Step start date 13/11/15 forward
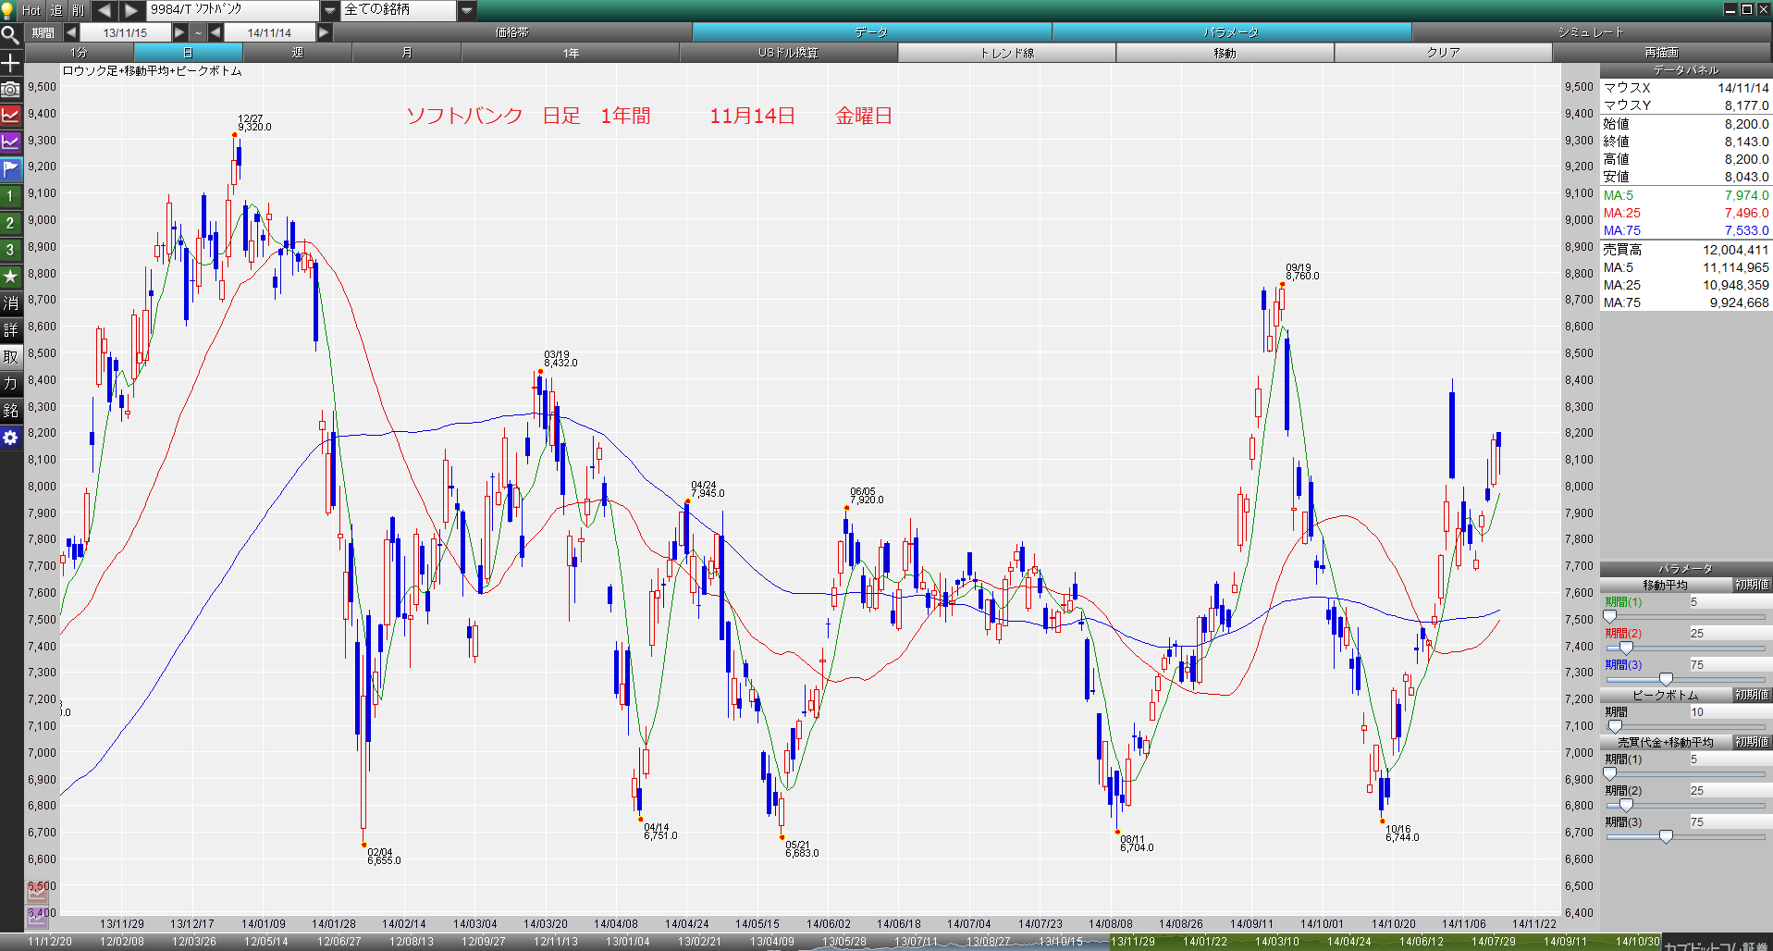 179,32
